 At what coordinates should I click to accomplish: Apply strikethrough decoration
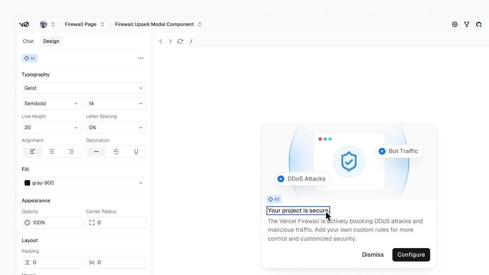coord(116,152)
